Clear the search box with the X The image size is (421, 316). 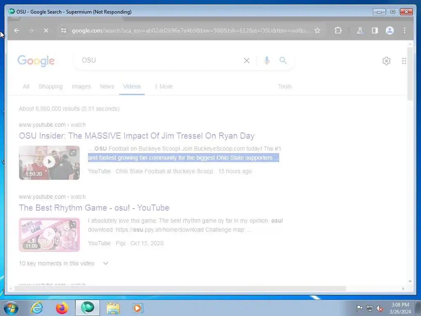click(247, 60)
